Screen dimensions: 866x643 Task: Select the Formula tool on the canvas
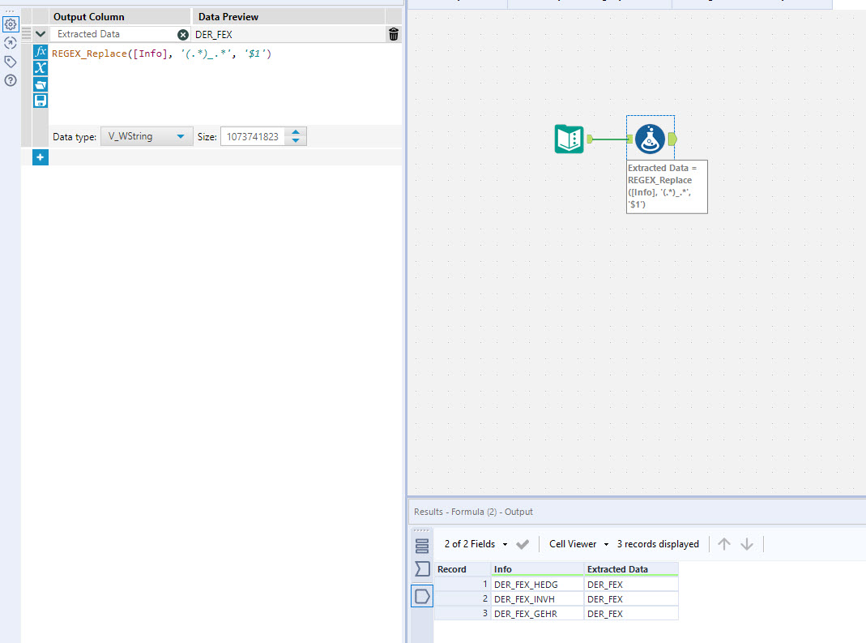tap(651, 138)
